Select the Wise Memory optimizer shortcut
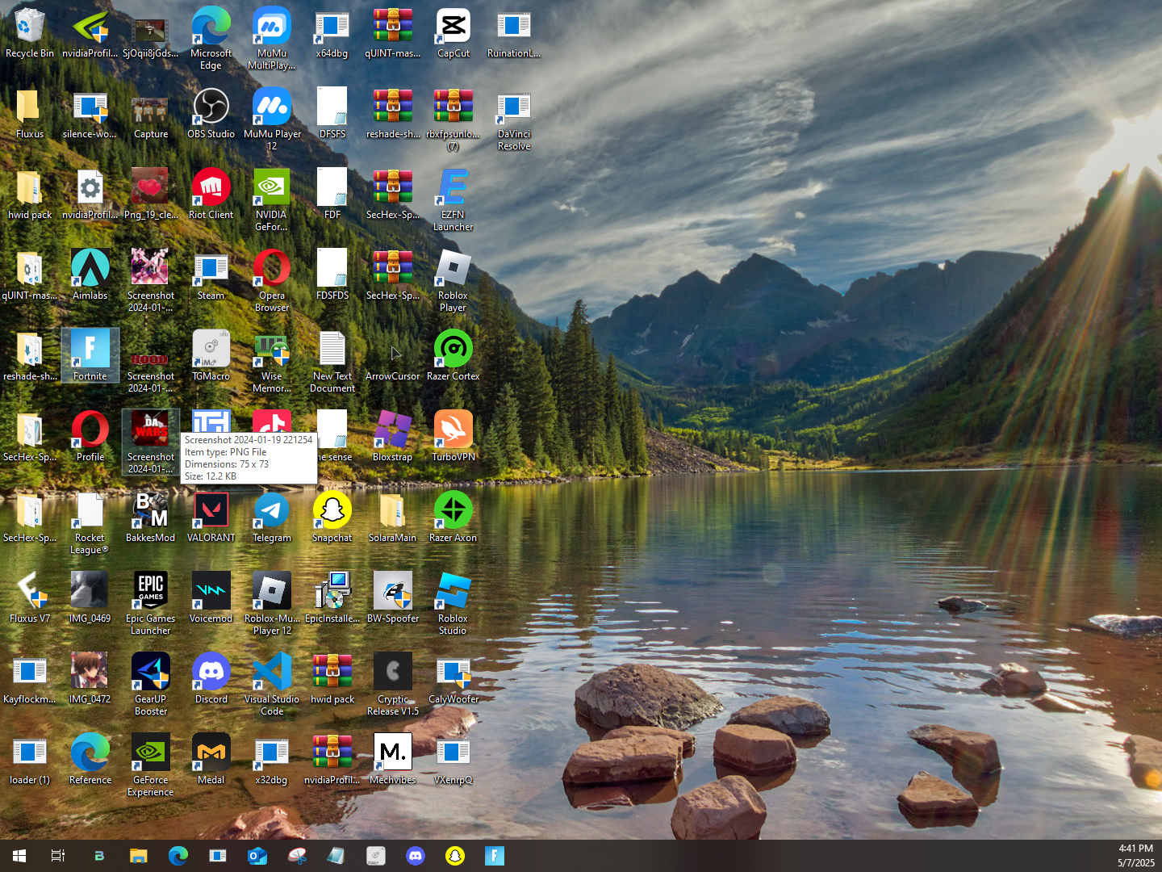The width and height of the screenshot is (1162, 872). [272, 361]
